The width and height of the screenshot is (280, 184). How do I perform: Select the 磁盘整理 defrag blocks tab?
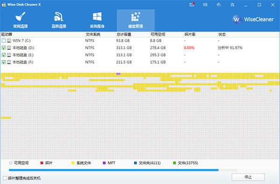pyautogui.click(x=136, y=20)
